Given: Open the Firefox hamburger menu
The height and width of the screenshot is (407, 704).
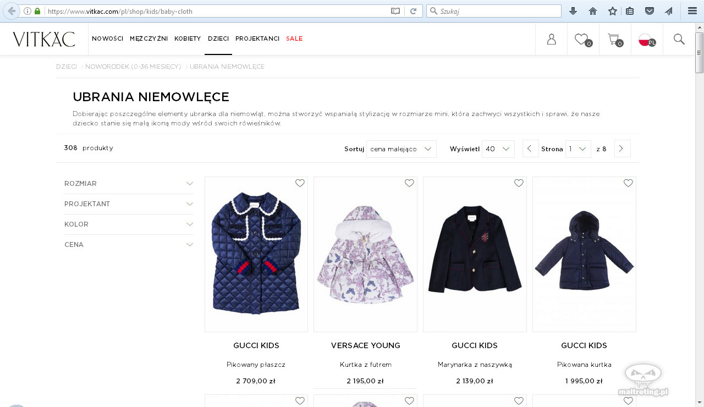Looking at the screenshot, I should pyautogui.click(x=692, y=11).
